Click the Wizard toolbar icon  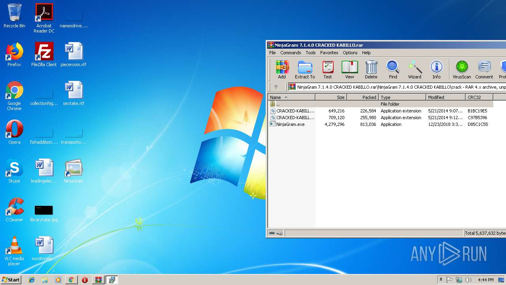[x=415, y=70]
